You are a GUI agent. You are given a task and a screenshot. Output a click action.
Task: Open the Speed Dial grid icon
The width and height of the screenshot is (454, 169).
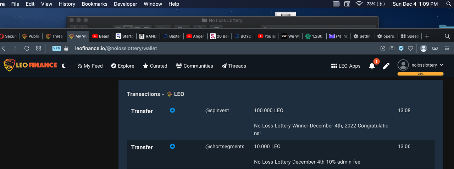tap(38, 48)
